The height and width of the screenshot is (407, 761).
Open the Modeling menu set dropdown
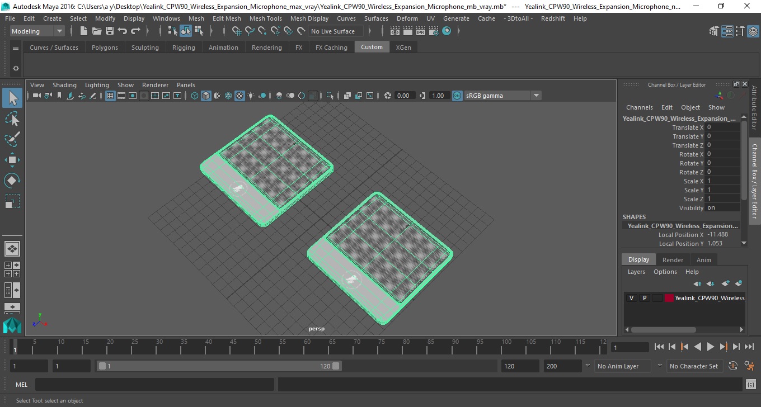37,31
